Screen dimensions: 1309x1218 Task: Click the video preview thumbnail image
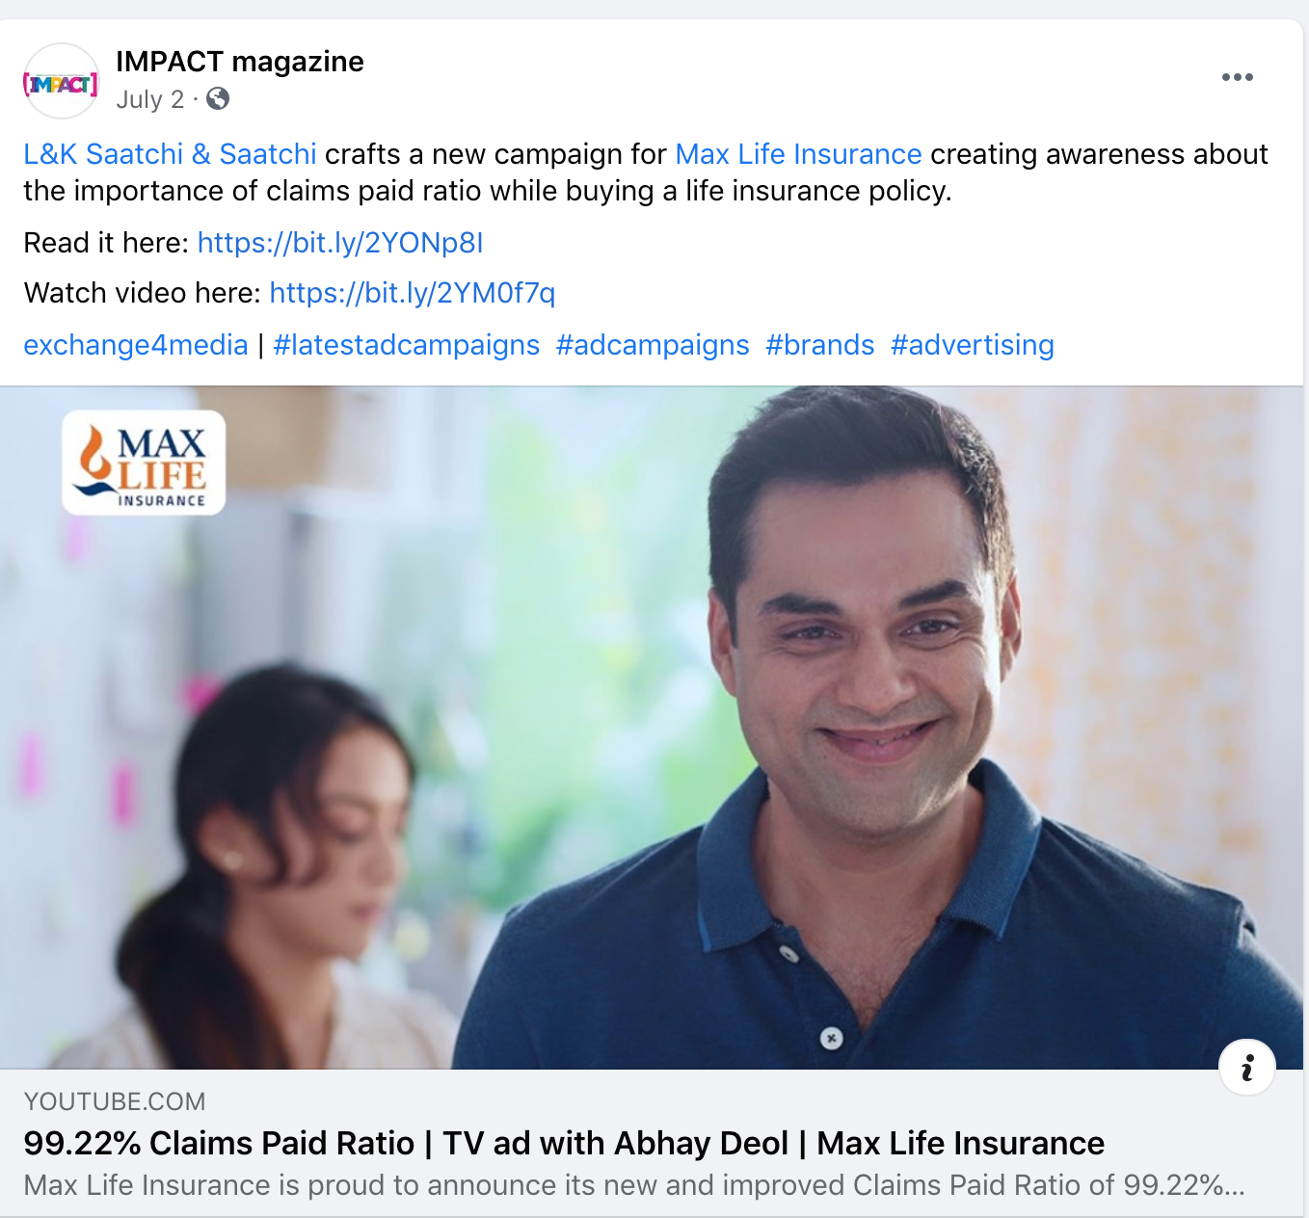652,728
